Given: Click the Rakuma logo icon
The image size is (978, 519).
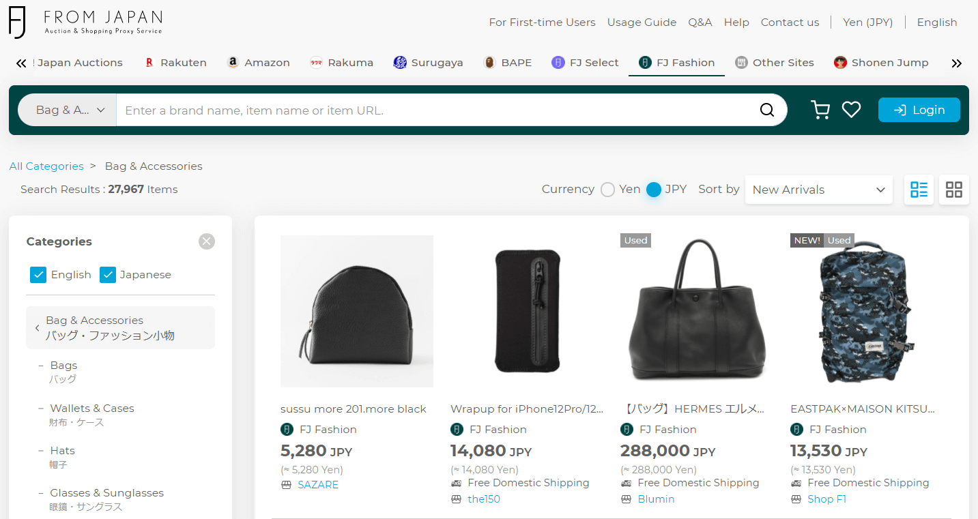Looking at the screenshot, I should tap(316, 63).
